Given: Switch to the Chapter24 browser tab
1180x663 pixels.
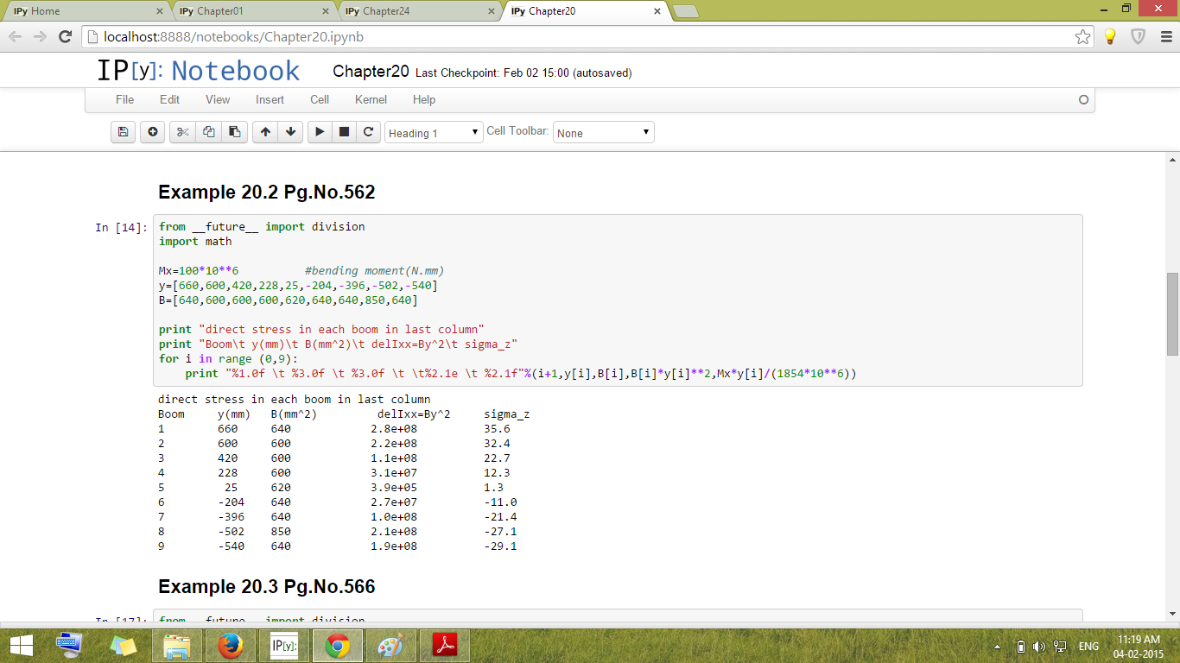Looking at the screenshot, I should (413, 11).
